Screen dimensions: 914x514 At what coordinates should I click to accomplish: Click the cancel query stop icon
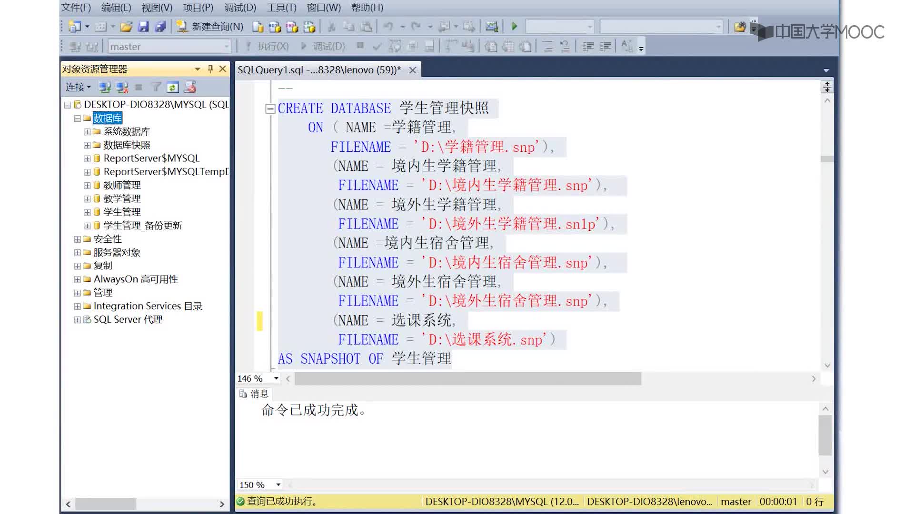(x=360, y=46)
